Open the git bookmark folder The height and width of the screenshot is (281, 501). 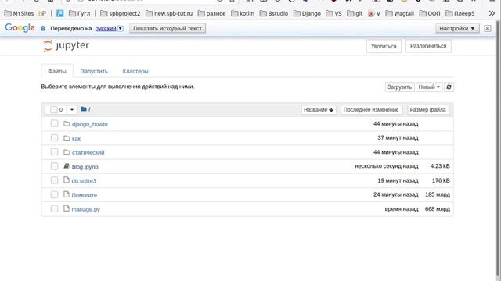click(x=355, y=13)
